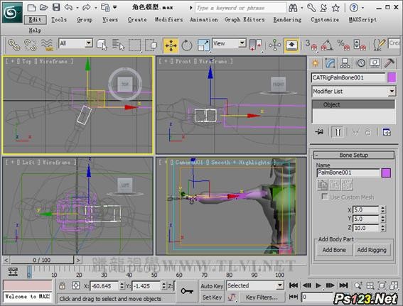Open the Hierarchy panel tab
The image size is (403, 306).
tap(345, 63)
